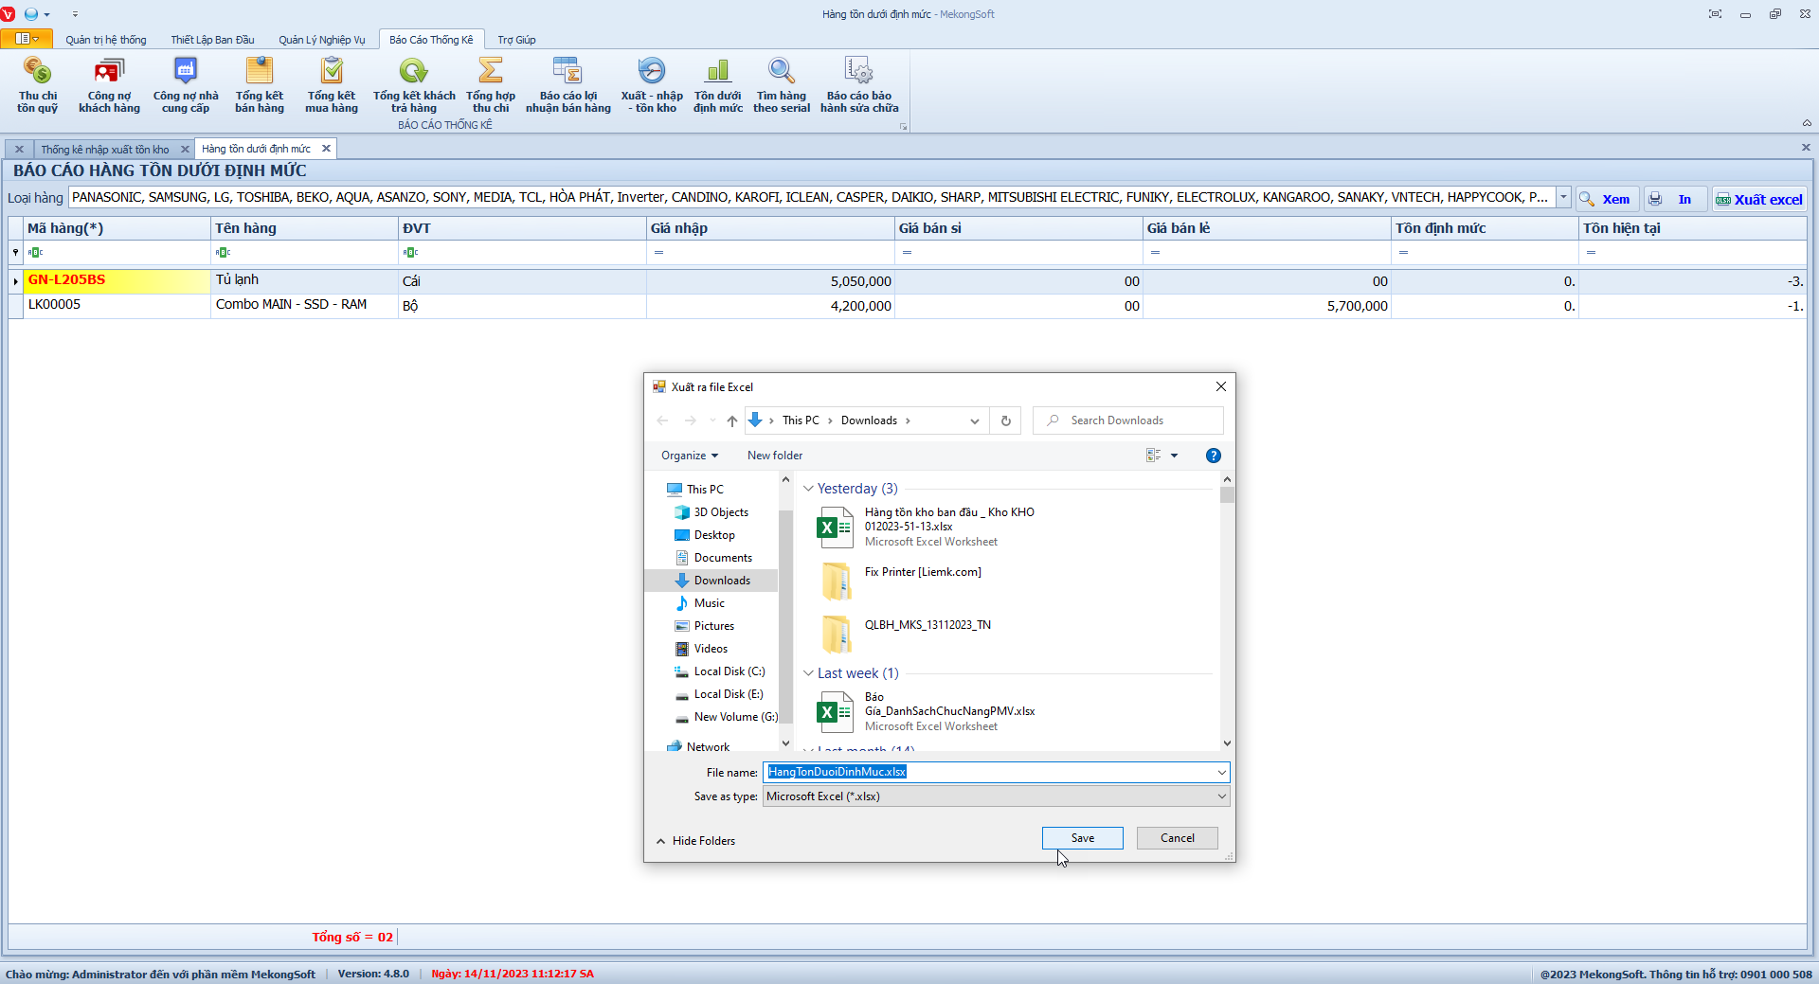Switch to Thống kê nhập xuất tồn kho tab
1819x984 pixels.
pyautogui.click(x=105, y=150)
